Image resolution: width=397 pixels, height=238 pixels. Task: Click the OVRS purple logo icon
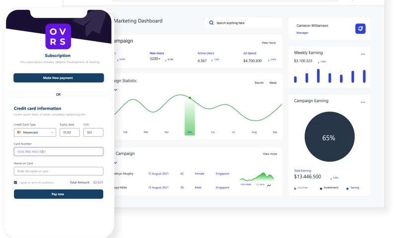58,36
